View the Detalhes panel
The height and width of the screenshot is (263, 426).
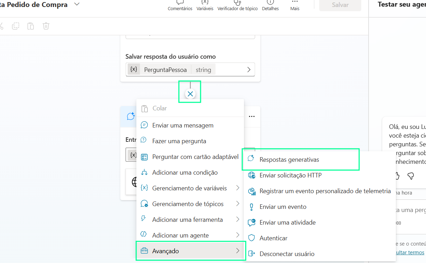point(270,5)
